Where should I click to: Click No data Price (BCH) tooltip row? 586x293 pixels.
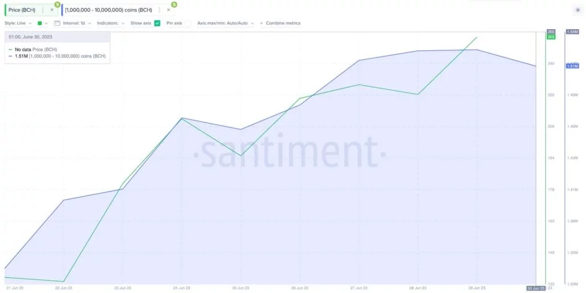(33, 49)
